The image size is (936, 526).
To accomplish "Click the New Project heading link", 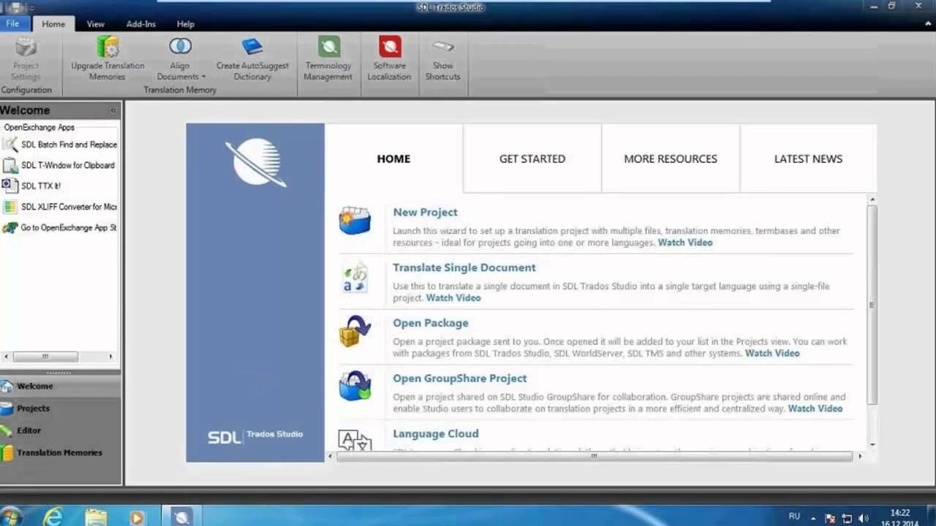I will pos(425,212).
